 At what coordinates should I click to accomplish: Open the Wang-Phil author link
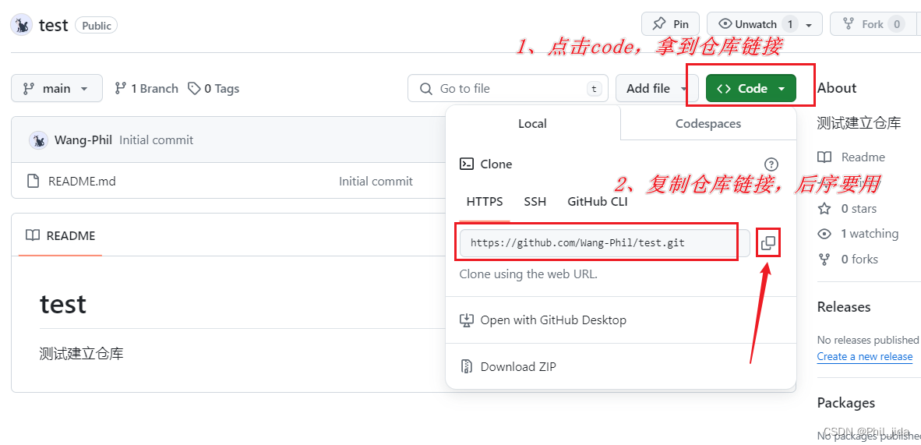(x=83, y=140)
